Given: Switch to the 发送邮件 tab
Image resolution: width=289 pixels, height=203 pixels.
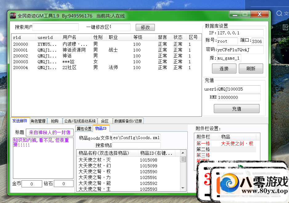Looking at the screenshot, I should coord(20,121).
